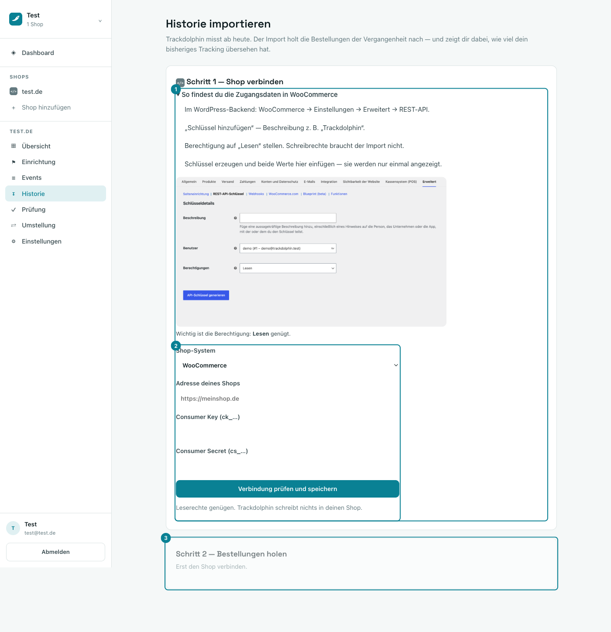Open Übersicht via its grid icon
Image resolution: width=611 pixels, height=632 pixels.
14,146
